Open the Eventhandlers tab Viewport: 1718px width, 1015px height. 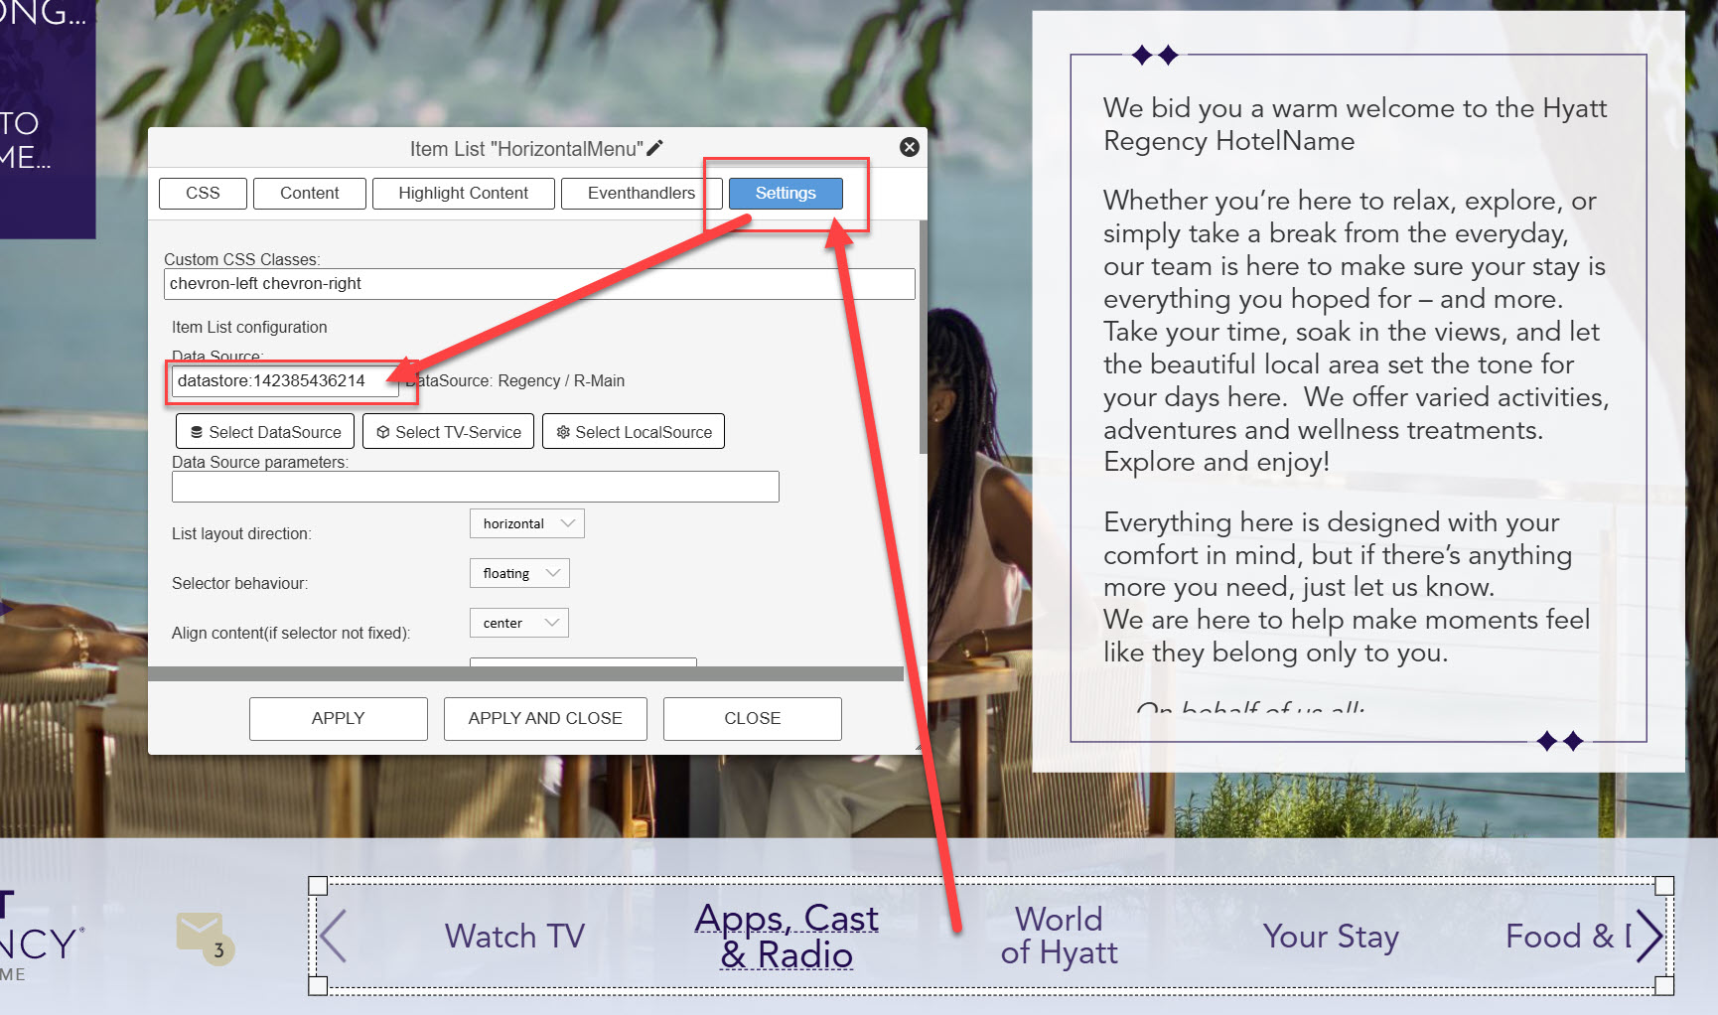pyautogui.click(x=641, y=193)
